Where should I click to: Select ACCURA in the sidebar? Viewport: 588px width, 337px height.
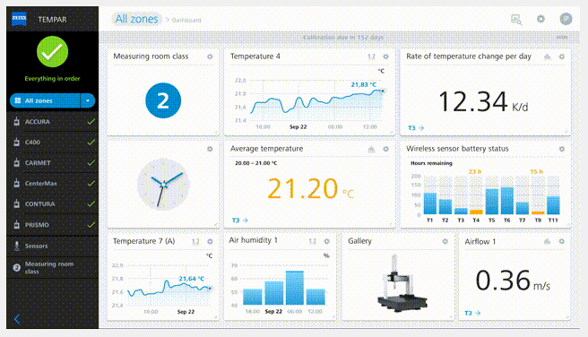coord(53,122)
